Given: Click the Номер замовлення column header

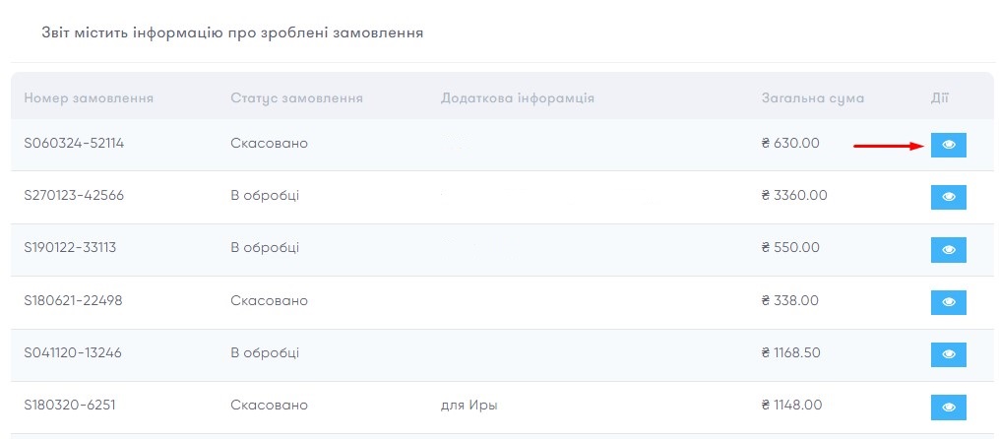Looking at the screenshot, I should pos(89,98).
